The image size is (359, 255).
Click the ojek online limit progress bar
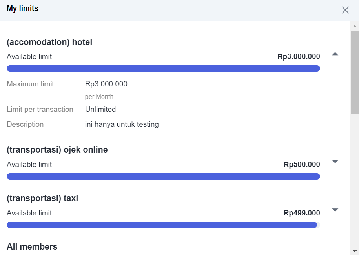pyautogui.click(x=163, y=176)
